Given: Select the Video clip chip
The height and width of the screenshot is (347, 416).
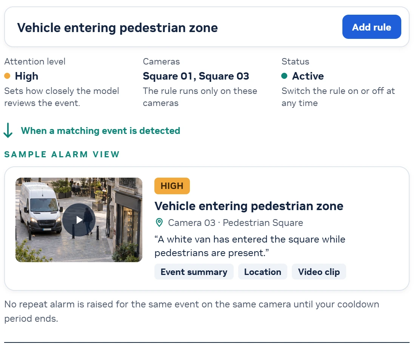Looking at the screenshot, I should point(319,272).
